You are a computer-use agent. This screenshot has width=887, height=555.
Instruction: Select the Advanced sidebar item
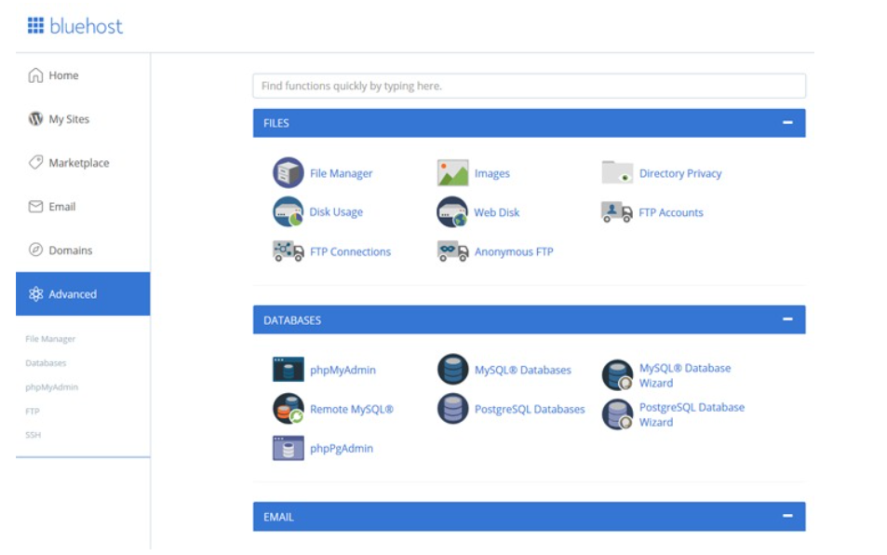[x=83, y=293]
